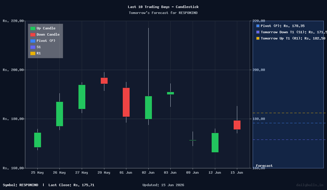This screenshot has height=190, width=327.
Task: Click the 'Pivot (P)' legend label
Action: [46, 41]
